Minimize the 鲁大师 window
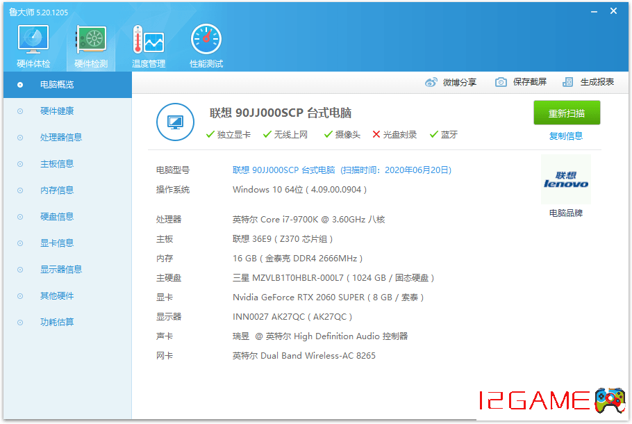Image resolution: width=632 pixels, height=424 pixels. tap(594, 12)
